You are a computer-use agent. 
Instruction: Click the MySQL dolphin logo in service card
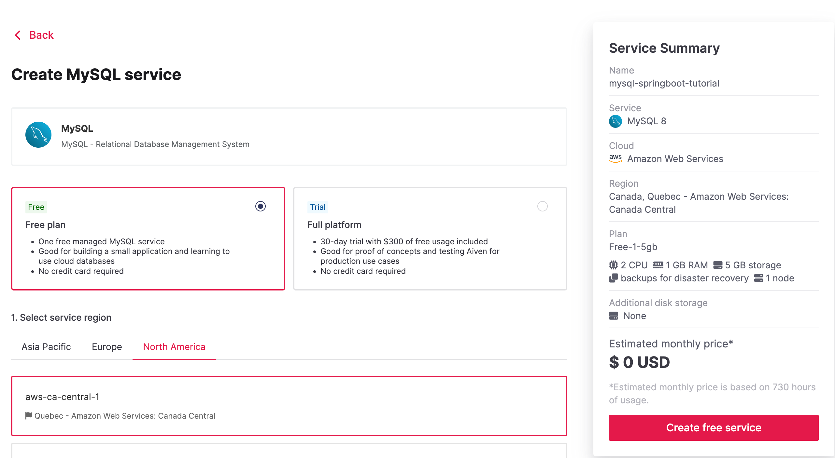[38, 135]
